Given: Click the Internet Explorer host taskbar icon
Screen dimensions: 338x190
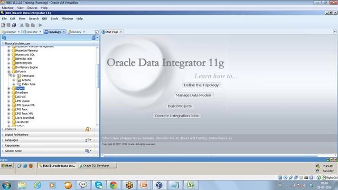Looking at the screenshot, I should pyautogui.click(x=37, y=185).
